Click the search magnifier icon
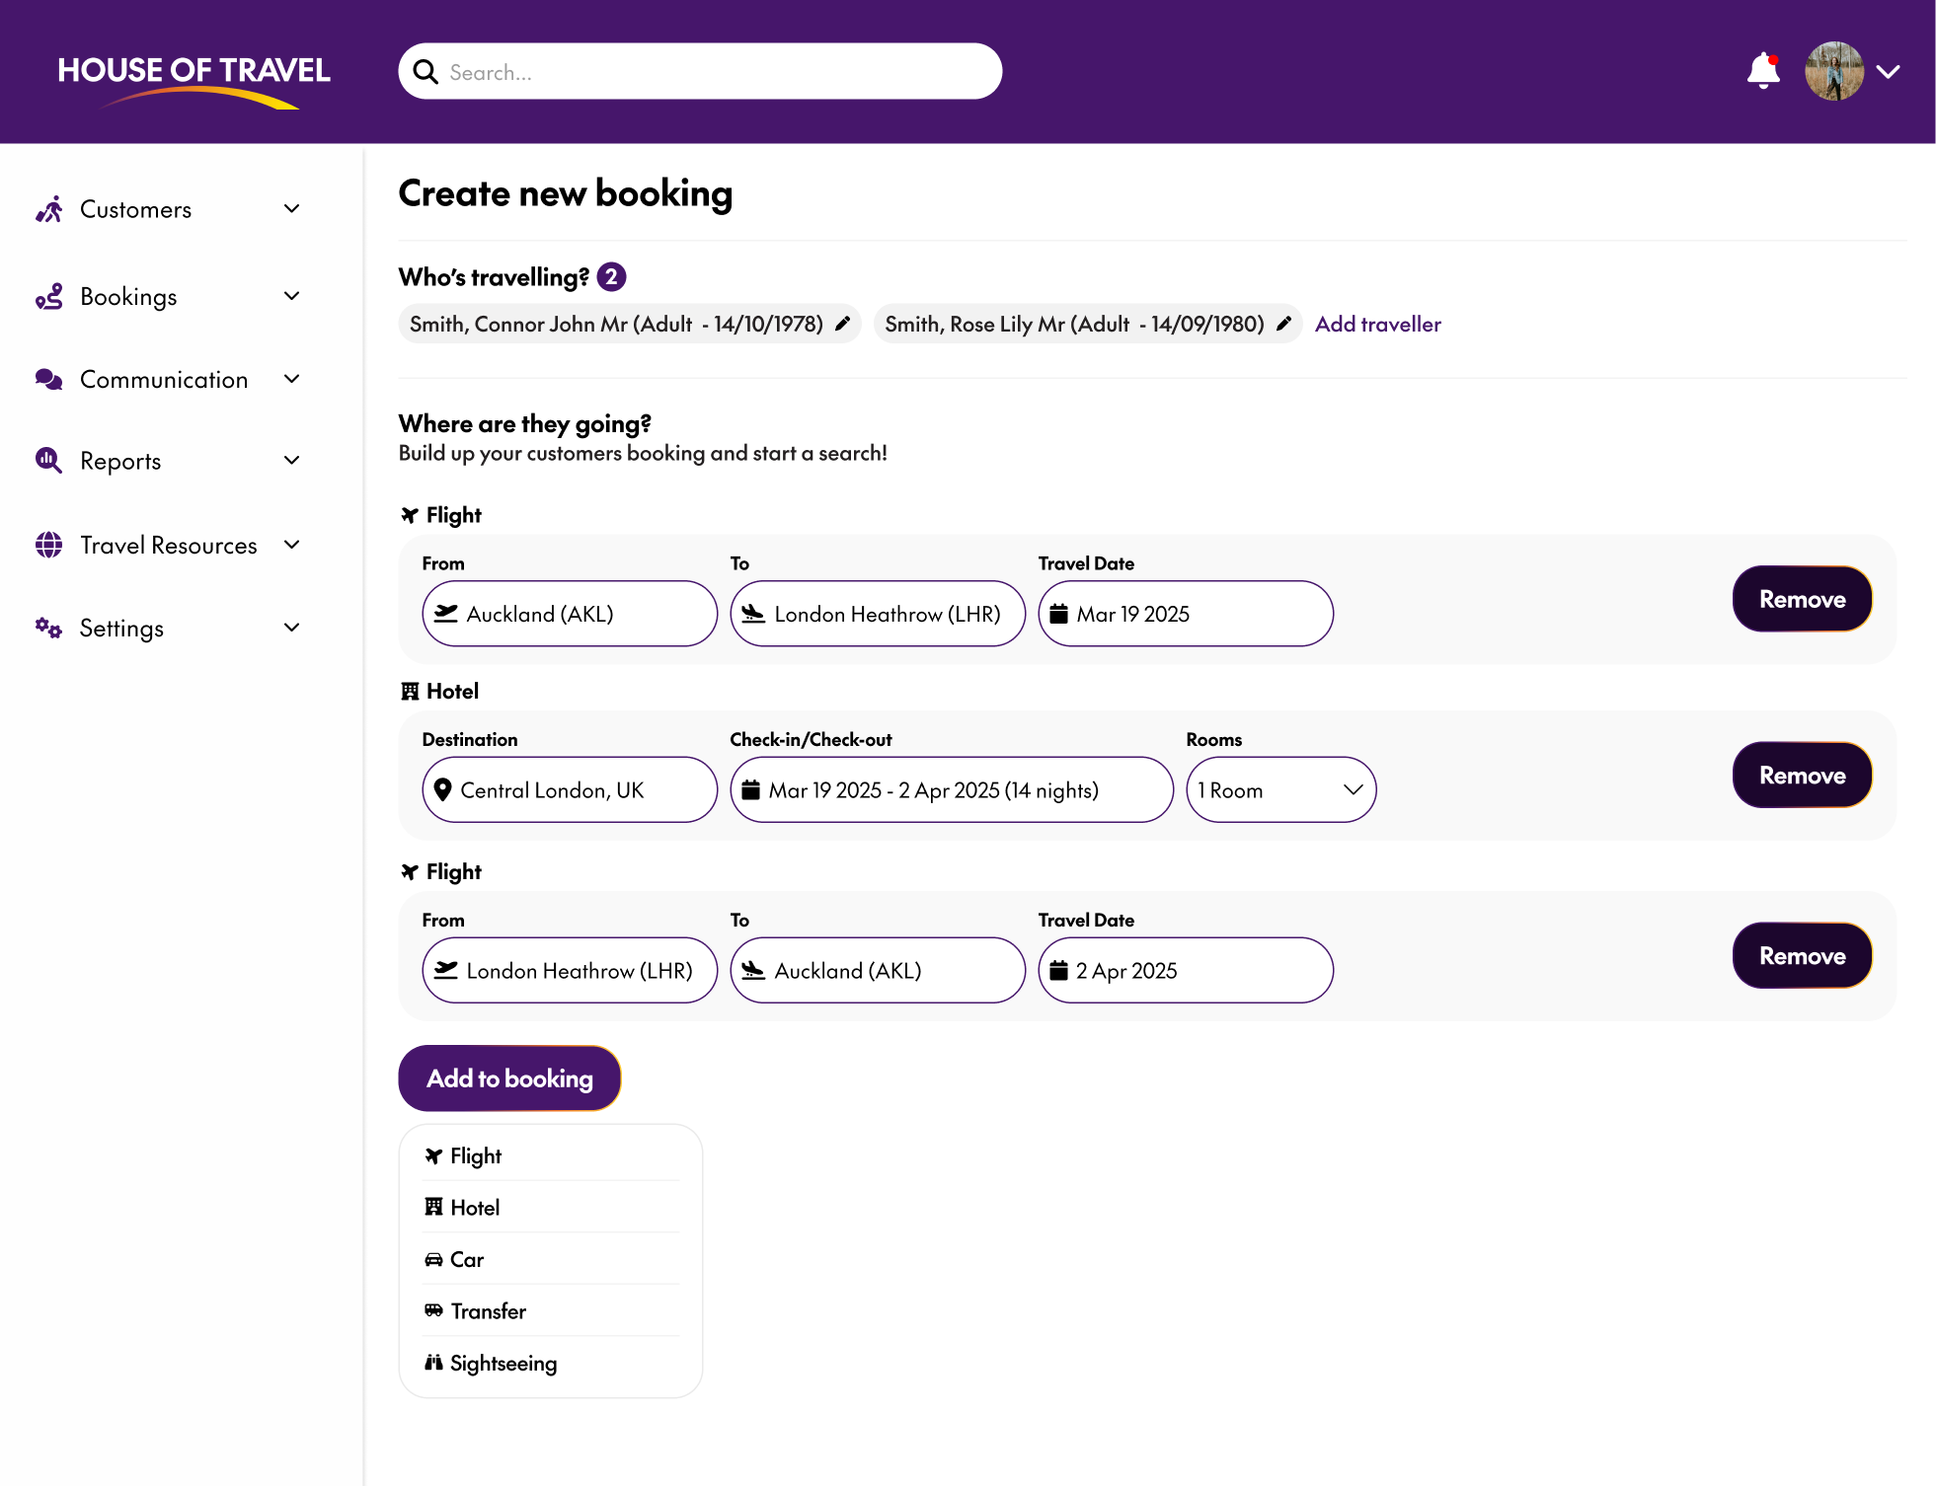Viewport: 1936px width, 1486px height. tap(426, 72)
